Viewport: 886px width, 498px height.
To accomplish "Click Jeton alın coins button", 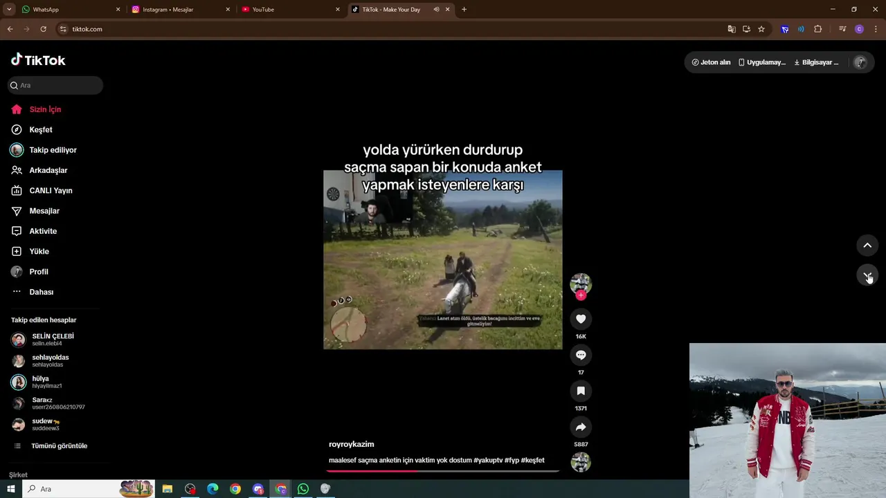I will 711,62.
